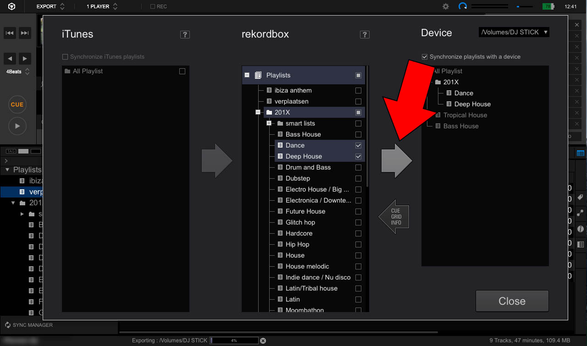Open the settings gear icon
Viewport: 587px width, 346px height.
446,6
